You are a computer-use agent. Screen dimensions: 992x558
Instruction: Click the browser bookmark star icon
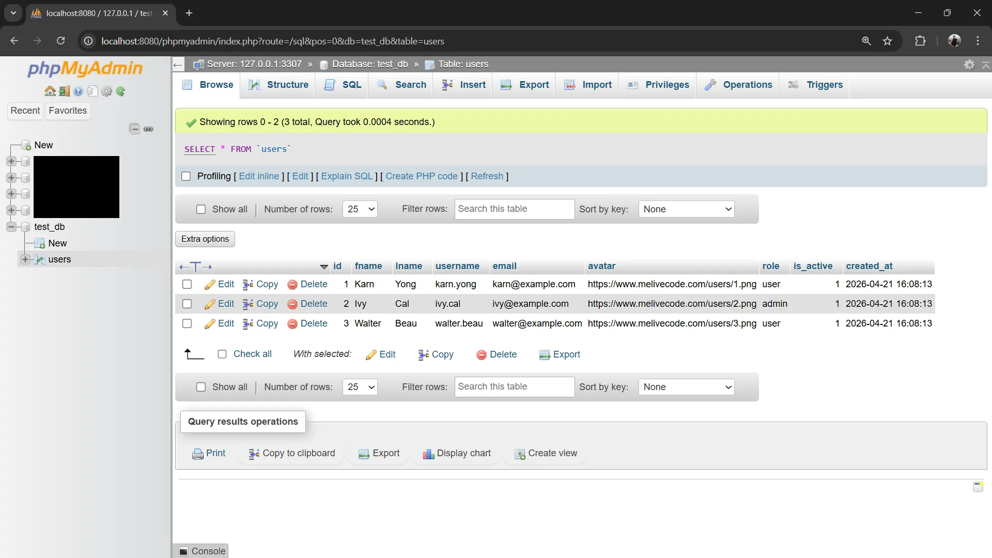pos(888,41)
